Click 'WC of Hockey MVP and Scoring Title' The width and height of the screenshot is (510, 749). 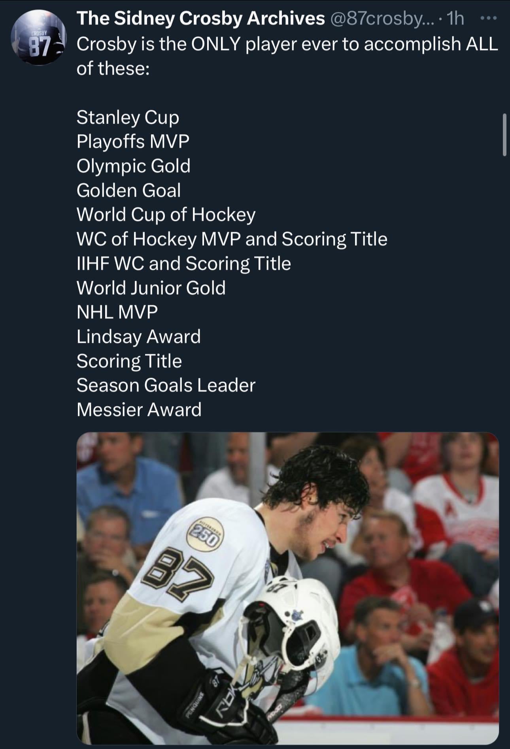click(x=232, y=239)
